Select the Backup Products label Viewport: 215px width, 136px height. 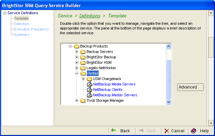(x=94, y=46)
